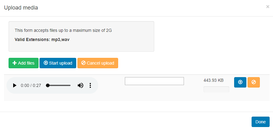
Task: Close the Upload media dialog
Action: [x=268, y=7]
